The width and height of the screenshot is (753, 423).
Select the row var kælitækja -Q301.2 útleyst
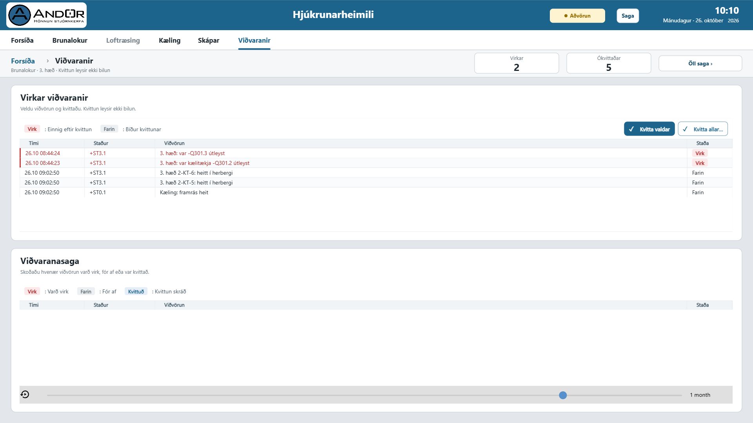point(376,163)
